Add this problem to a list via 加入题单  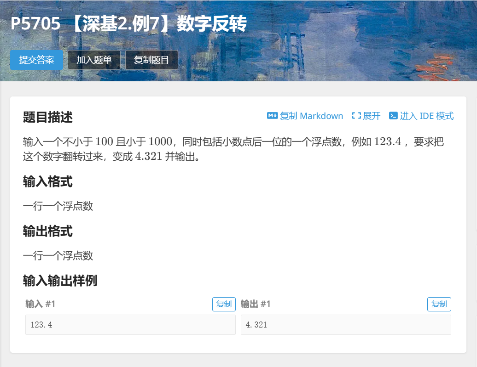(x=94, y=60)
